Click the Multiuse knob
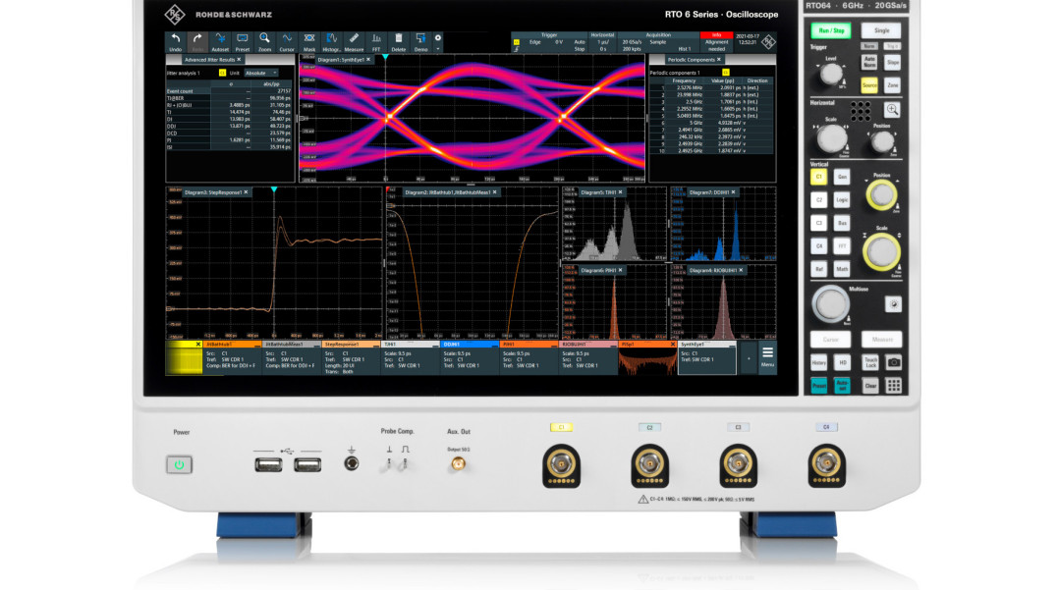This screenshot has width=1057, height=590. pos(830,303)
